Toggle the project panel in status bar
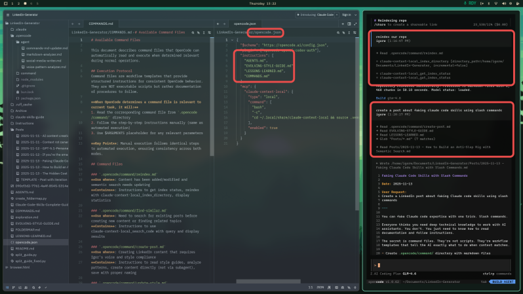This screenshot has width=523, height=294. pos(7,287)
